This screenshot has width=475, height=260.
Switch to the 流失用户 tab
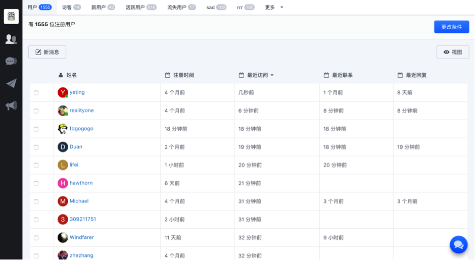pos(181,8)
